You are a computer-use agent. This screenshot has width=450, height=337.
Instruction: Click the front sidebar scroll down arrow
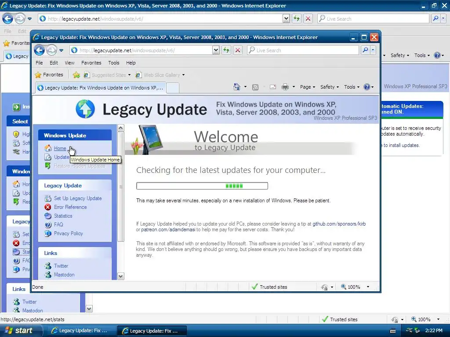click(121, 276)
